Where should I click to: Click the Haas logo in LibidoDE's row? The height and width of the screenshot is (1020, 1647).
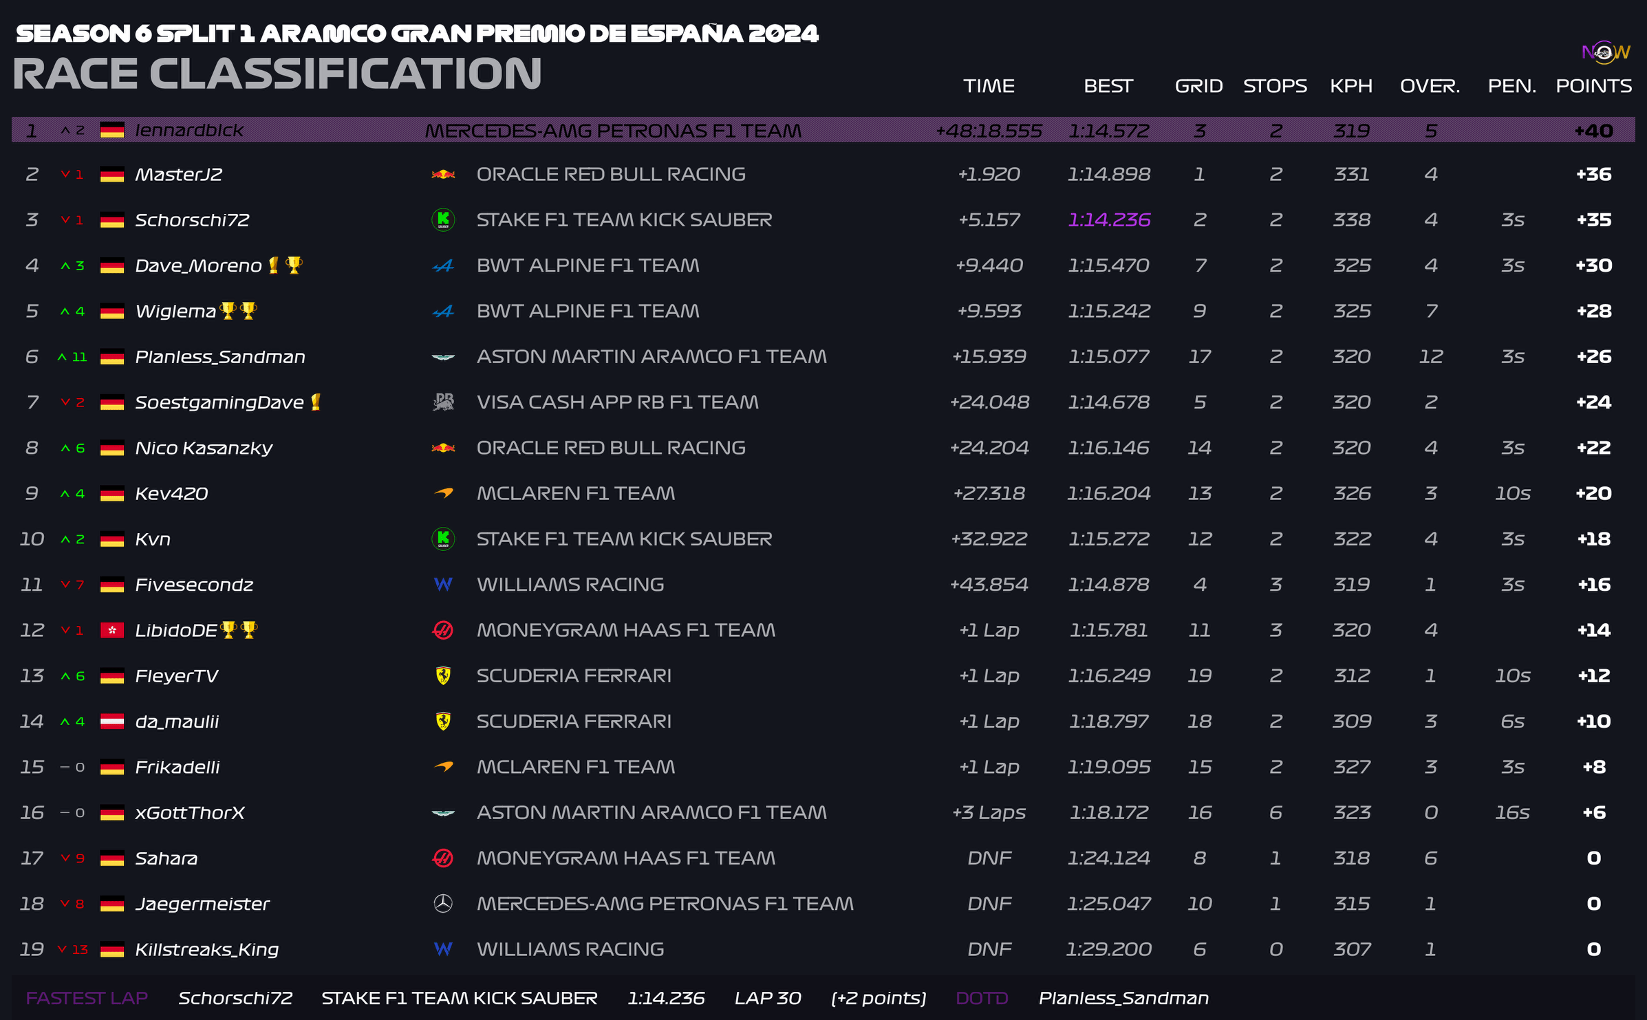(x=443, y=630)
